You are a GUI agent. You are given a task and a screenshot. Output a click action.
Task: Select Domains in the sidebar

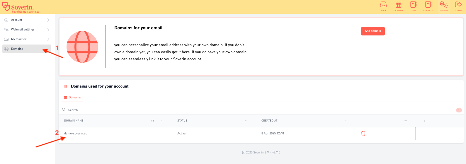[26, 49]
